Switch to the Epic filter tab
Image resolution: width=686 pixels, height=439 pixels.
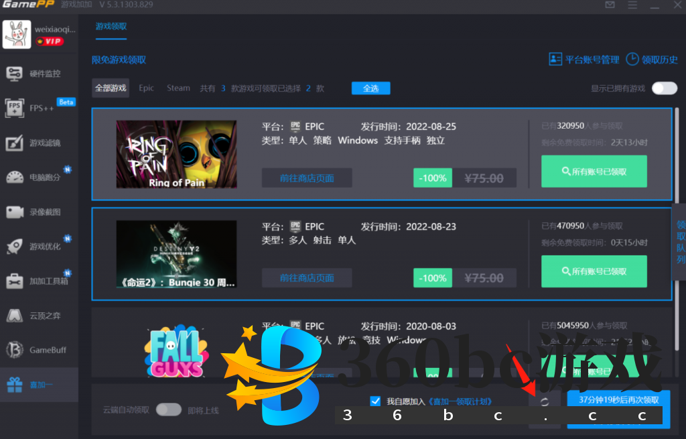[146, 88]
